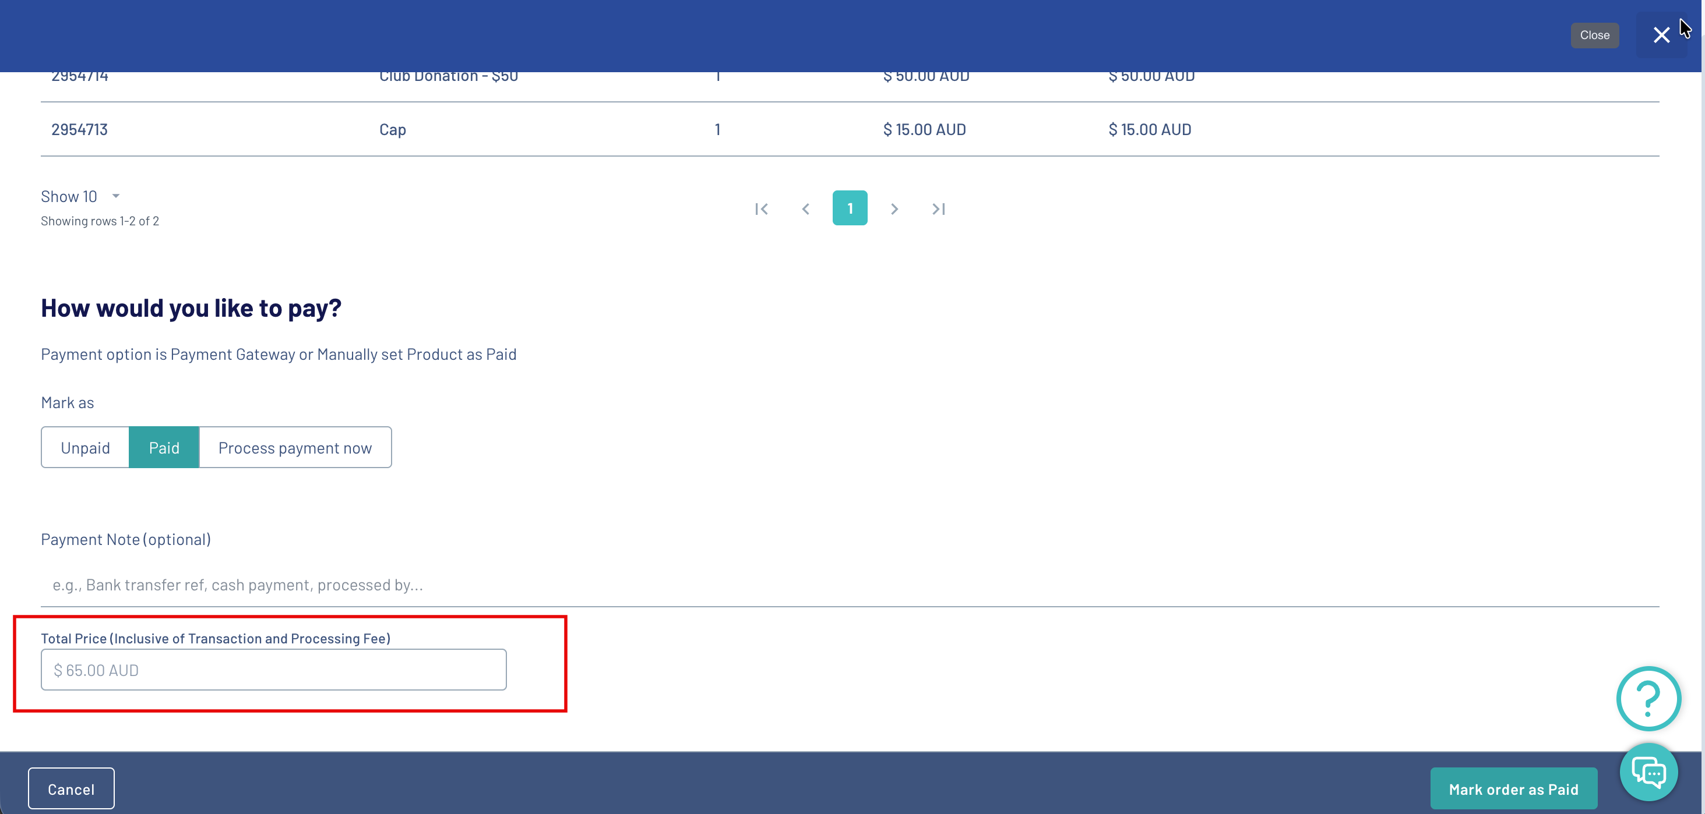Screen dimensions: 1705x814
Task: Choose Process payment now option
Action: pyautogui.click(x=295, y=448)
